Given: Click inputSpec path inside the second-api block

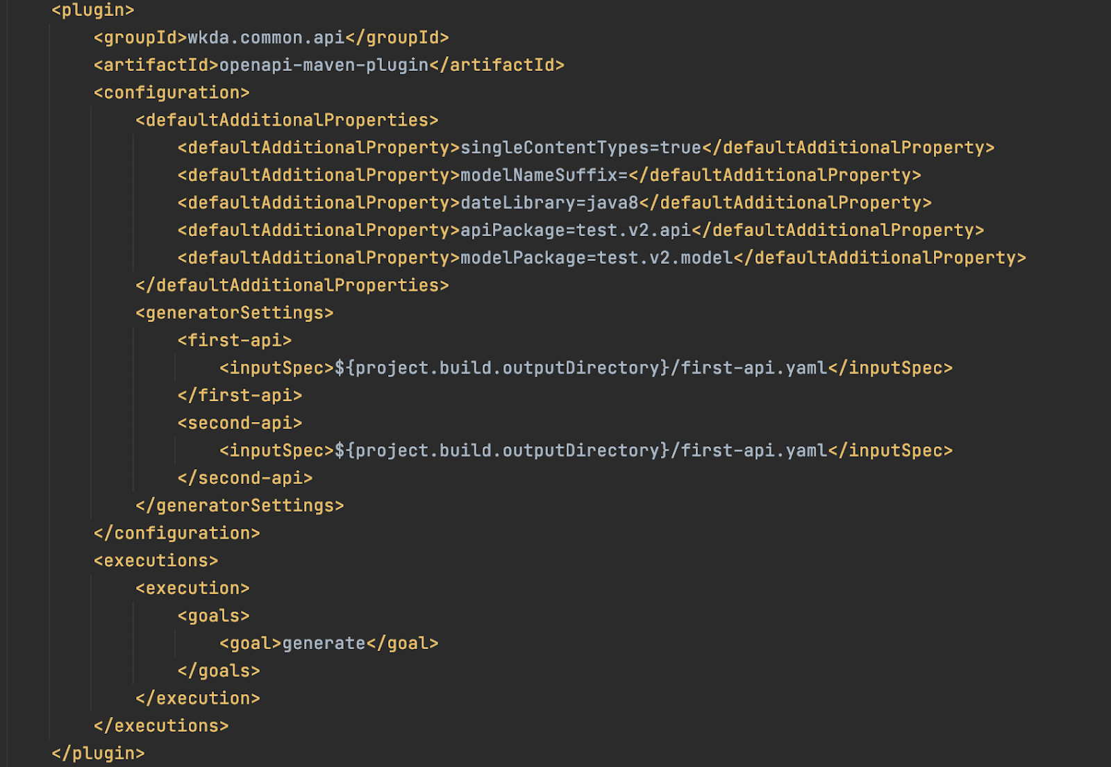Looking at the screenshot, I should 580,450.
